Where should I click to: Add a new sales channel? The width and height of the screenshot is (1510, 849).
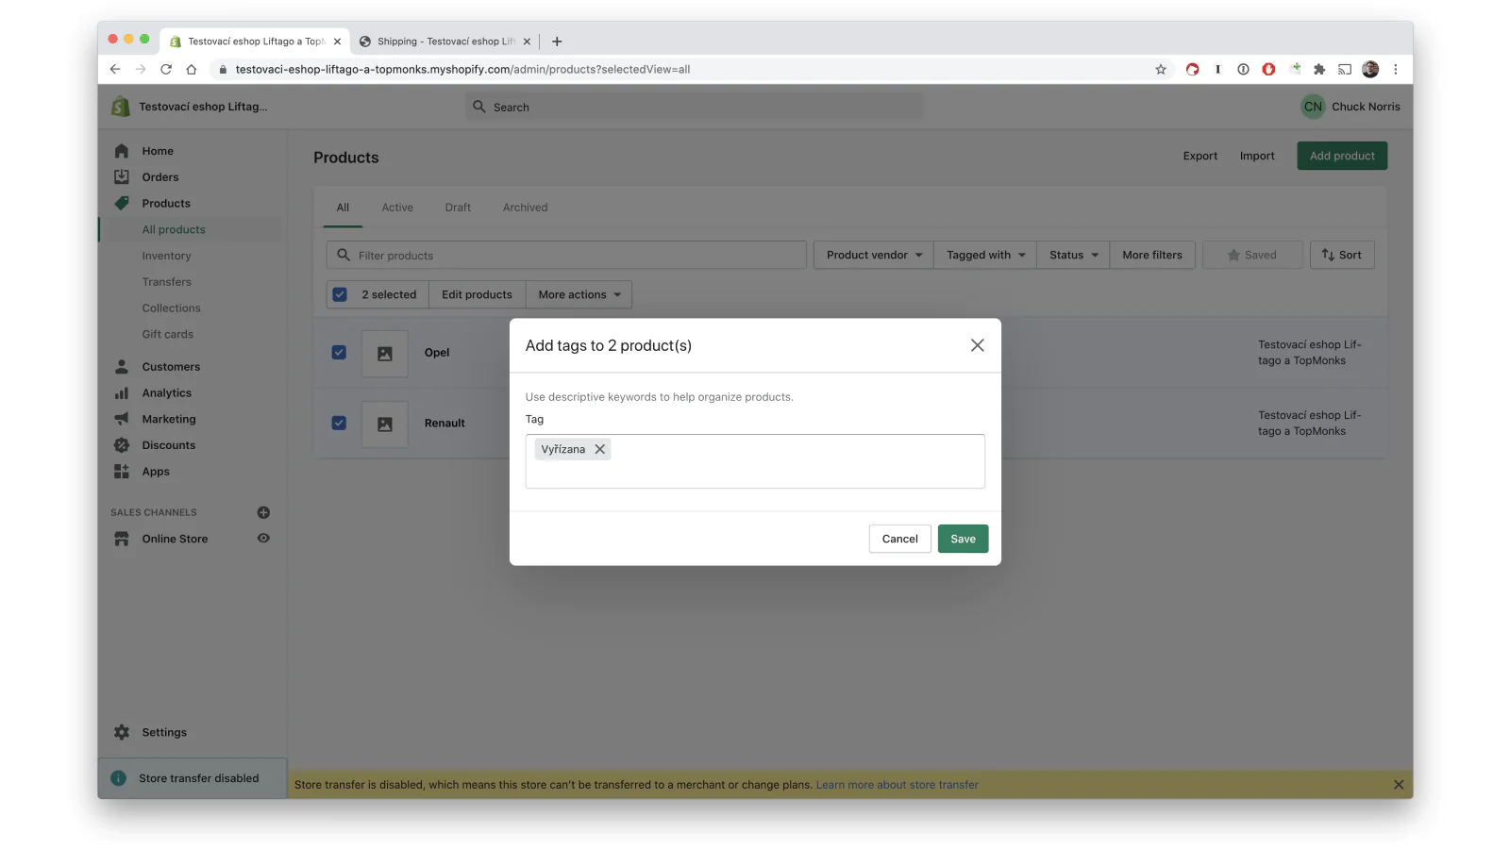(x=263, y=512)
